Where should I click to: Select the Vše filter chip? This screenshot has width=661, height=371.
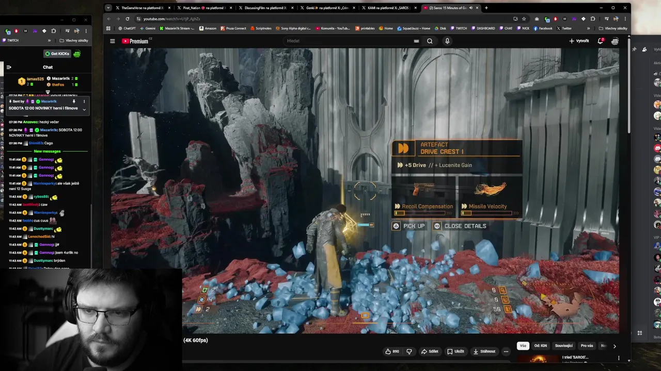pos(523,346)
